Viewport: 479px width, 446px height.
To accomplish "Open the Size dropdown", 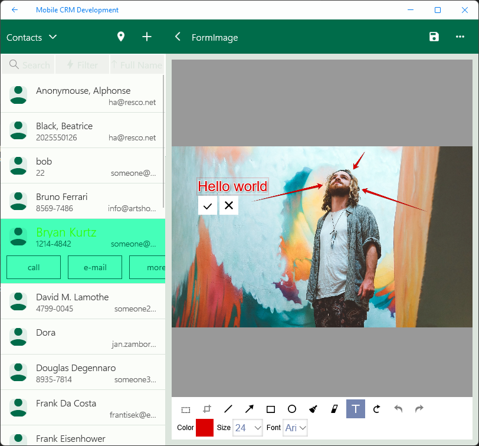I will (248, 428).
